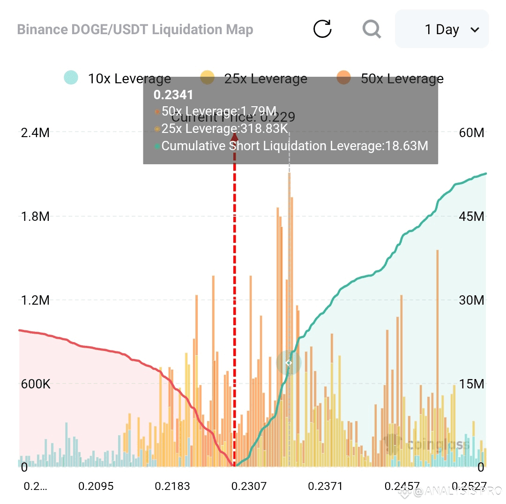
Task: Click the circular crosshair marker on the green curve
Action: pos(289,363)
